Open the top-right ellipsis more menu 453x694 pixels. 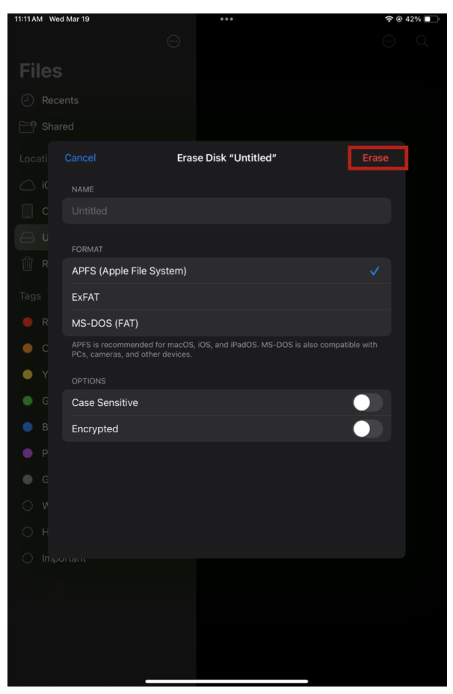tap(389, 43)
